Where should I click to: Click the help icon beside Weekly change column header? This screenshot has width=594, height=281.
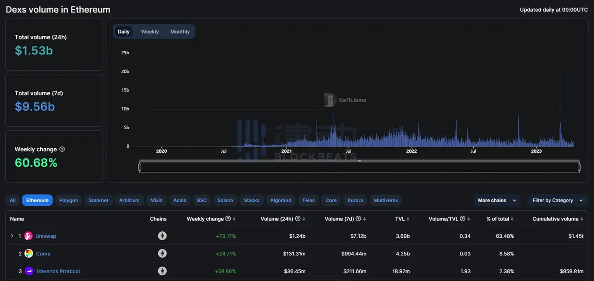(x=228, y=219)
